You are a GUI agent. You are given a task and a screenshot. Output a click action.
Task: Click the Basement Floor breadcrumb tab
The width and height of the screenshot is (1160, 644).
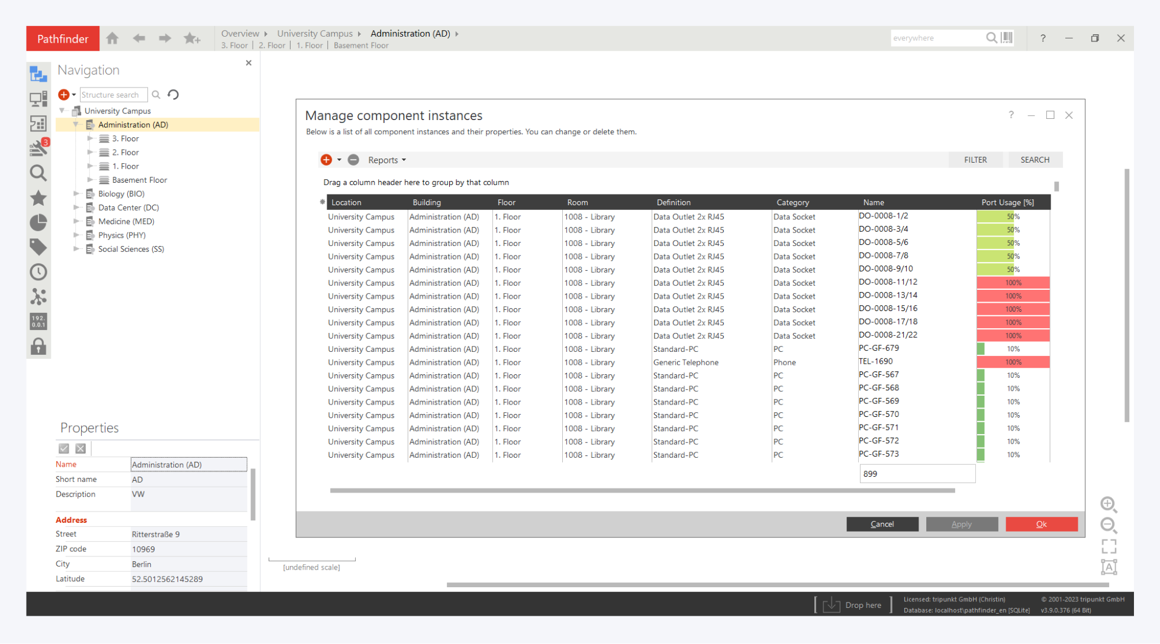pos(361,46)
